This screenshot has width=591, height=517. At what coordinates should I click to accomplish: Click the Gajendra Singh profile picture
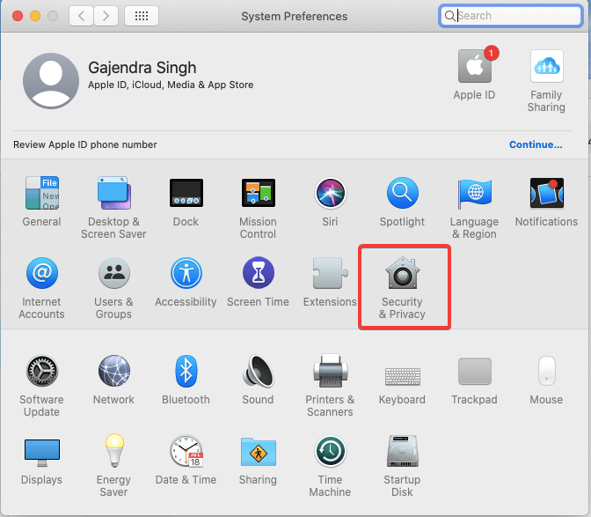click(51, 80)
